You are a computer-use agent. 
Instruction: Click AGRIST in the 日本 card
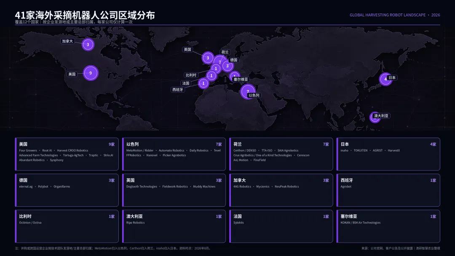[377, 150]
